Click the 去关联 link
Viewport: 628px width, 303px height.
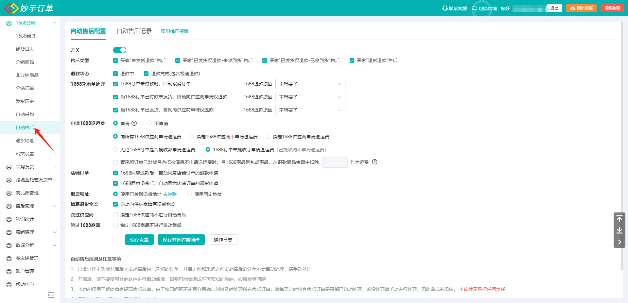pyautogui.click(x=170, y=194)
